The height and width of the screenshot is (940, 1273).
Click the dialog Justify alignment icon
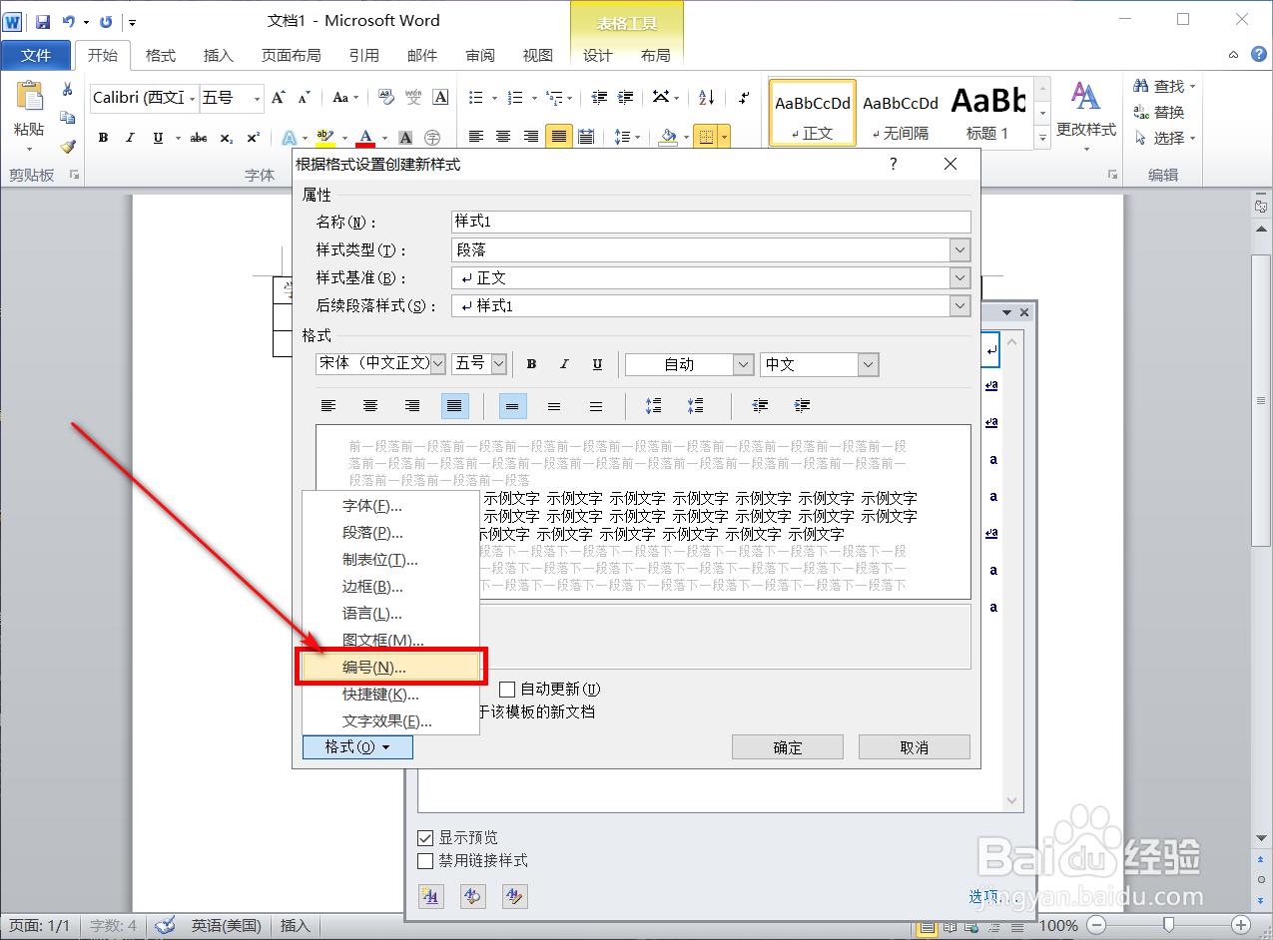point(454,406)
